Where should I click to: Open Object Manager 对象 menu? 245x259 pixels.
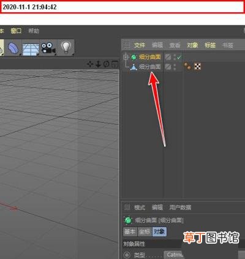coord(192,45)
